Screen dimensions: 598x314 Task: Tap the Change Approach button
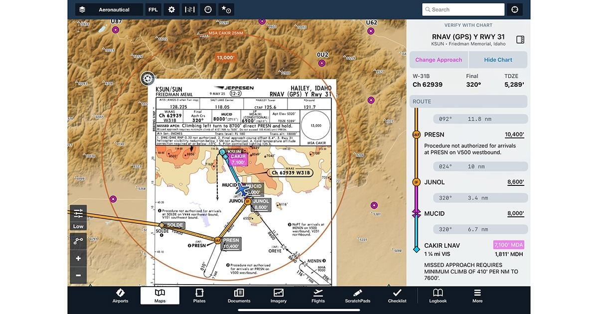point(439,59)
